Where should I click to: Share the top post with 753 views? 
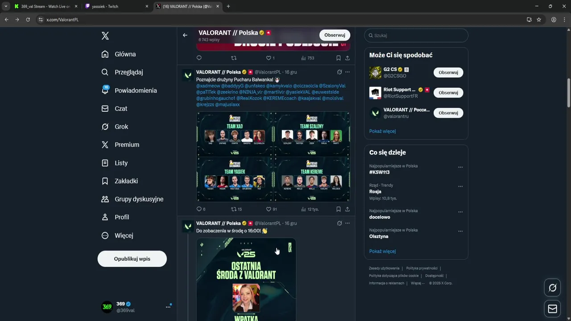347,58
